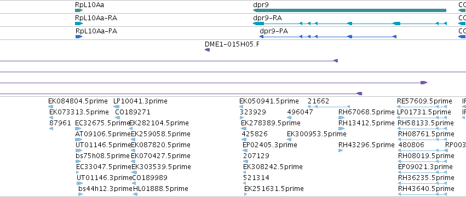
Task: Click the bs44h12.3prime EST arrow
Action: pos(80,194)
